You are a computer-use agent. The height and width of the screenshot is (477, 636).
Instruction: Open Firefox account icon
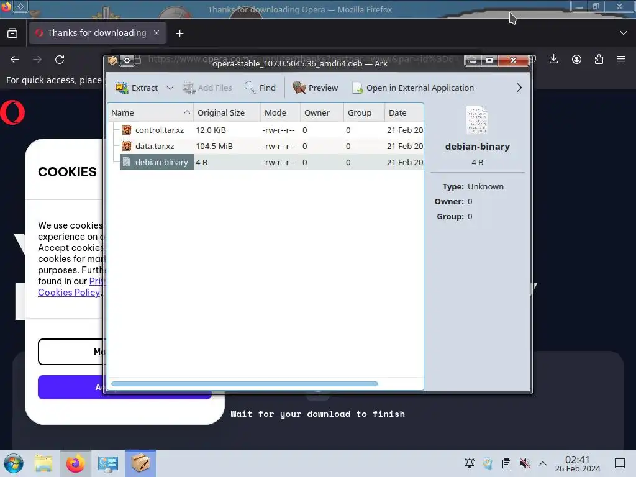[576, 59]
